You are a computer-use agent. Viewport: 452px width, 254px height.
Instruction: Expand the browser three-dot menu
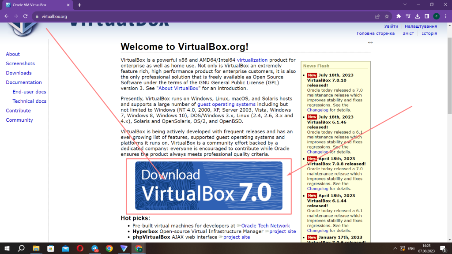[x=446, y=16]
